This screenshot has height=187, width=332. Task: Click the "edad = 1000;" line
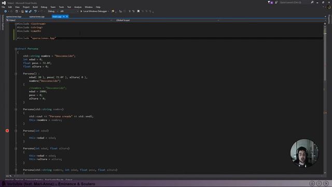pyautogui.click(x=38, y=91)
